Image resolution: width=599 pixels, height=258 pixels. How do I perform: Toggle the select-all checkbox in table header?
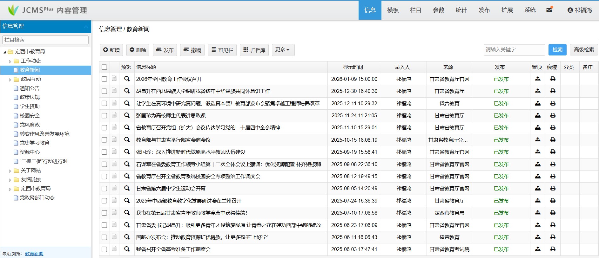pyautogui.click(x=104, y=67)
